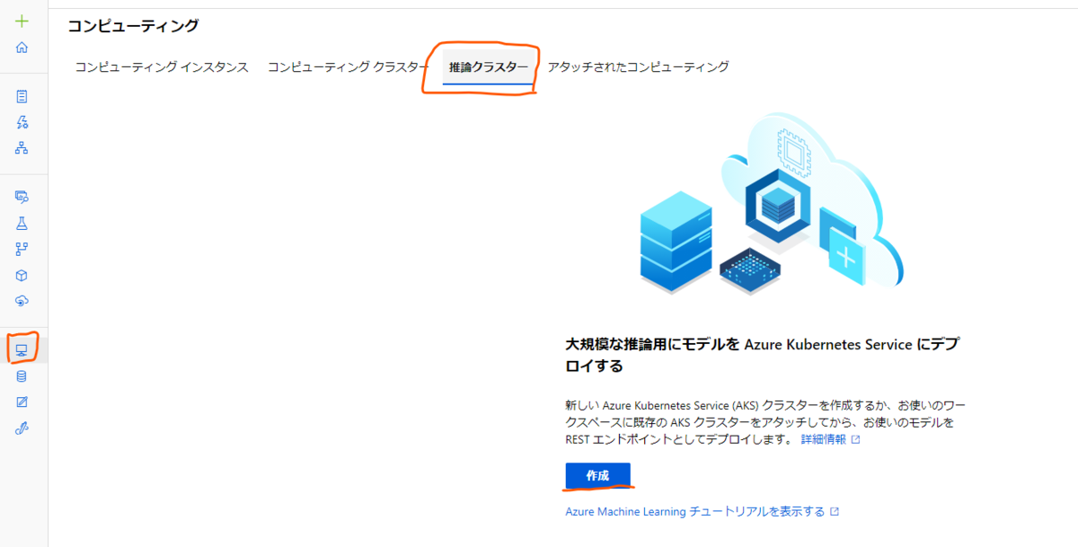Click the green plus New icon

[22, 22]
